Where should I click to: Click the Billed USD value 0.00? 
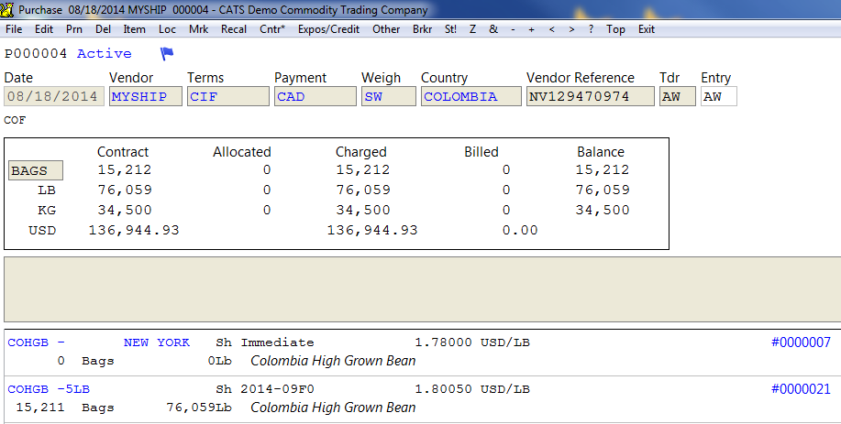pyautogui.click(x=520, y=230)
